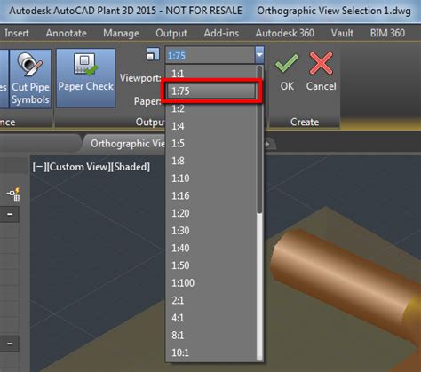Switch to the Add-ins ribbon tab
This screenshot has width=421, height=372.
[221, 33]
